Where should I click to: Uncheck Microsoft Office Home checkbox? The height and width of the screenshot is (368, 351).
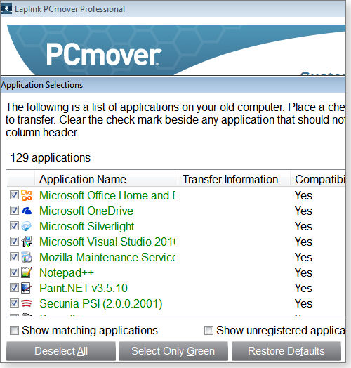click(14, 195)
